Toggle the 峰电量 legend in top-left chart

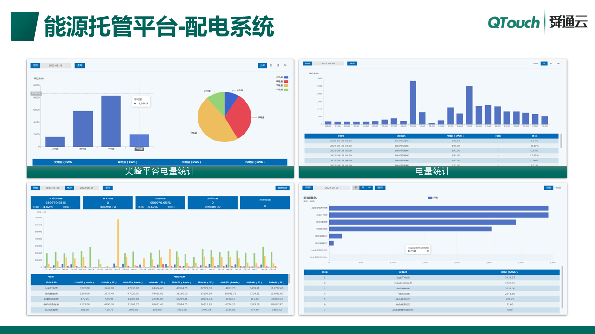pos(280,82)
